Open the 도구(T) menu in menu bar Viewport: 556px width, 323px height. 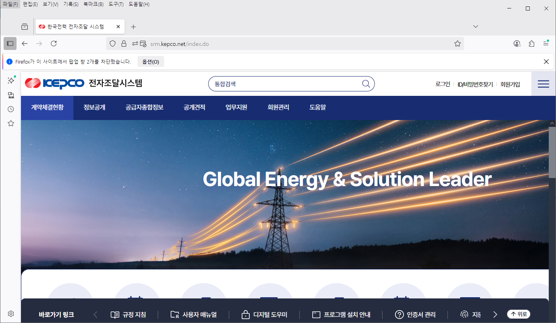click(x=116, y=4)
